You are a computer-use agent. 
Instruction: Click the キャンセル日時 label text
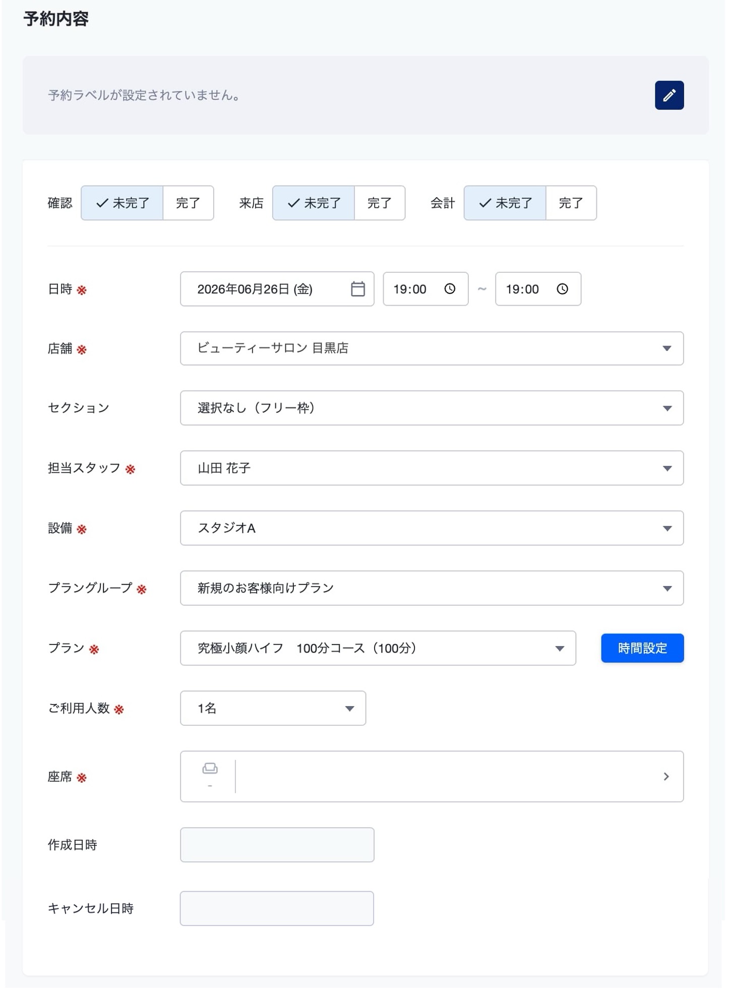(x=90, y=908)
